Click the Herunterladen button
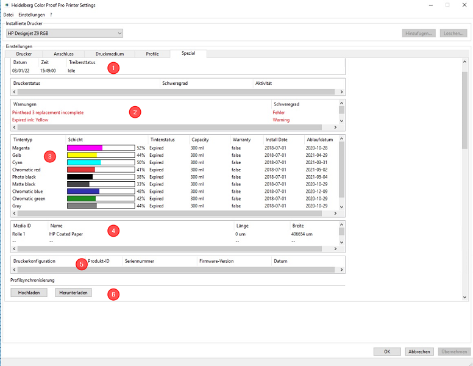 click(x=73, y=293)
